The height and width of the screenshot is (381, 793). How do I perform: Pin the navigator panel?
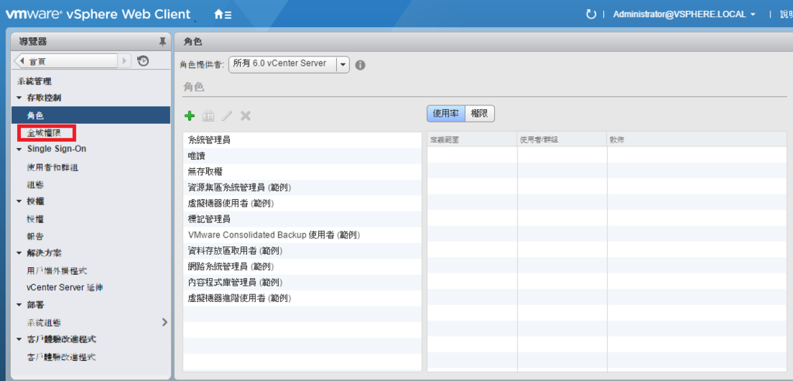[x=163, y=42]
